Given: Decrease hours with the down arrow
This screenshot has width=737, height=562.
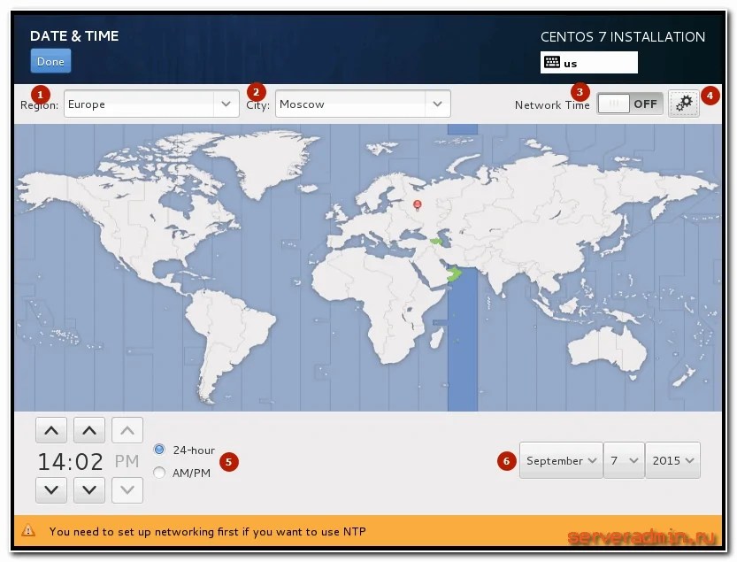Looking at the screenshot, I should 51,489.
